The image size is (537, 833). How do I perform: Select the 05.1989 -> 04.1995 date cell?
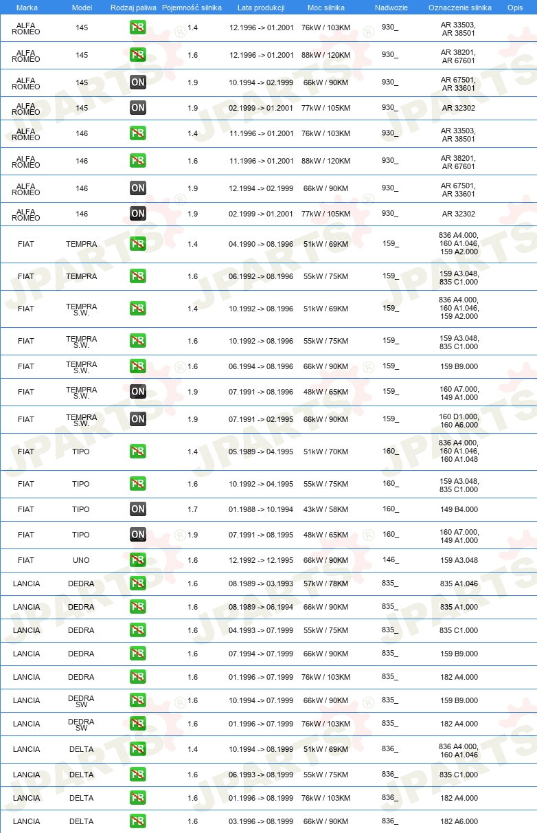tap(261, 452)
